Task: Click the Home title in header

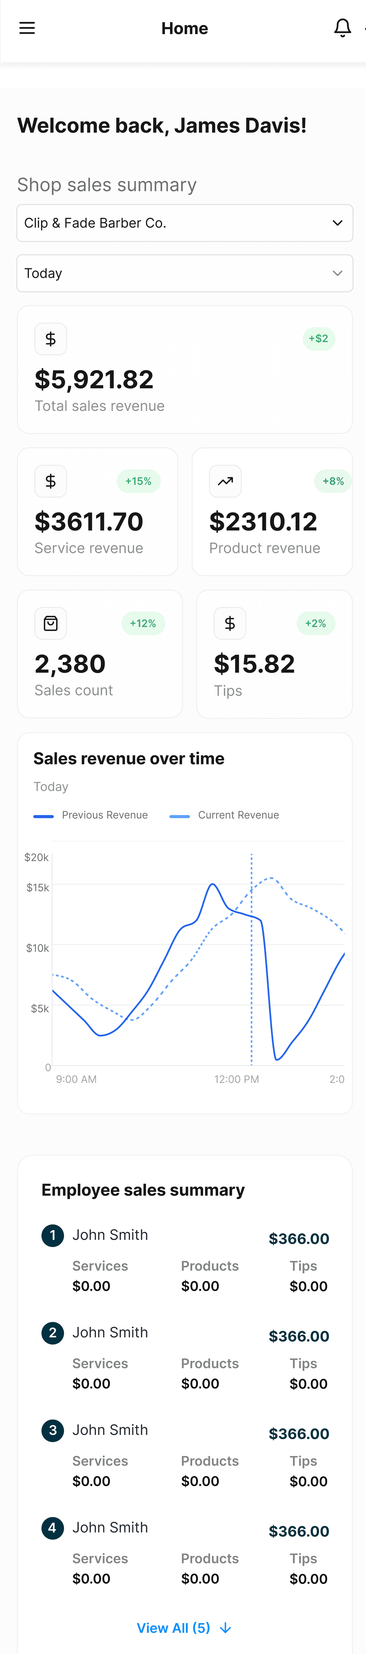Action: click(185, 28)
